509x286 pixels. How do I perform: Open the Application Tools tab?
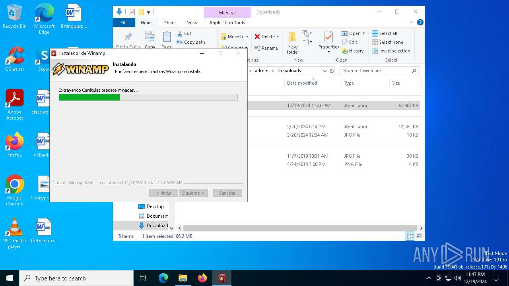point(227,23)
